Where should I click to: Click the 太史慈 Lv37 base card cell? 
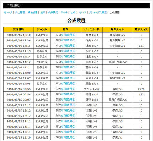[92, 89]
